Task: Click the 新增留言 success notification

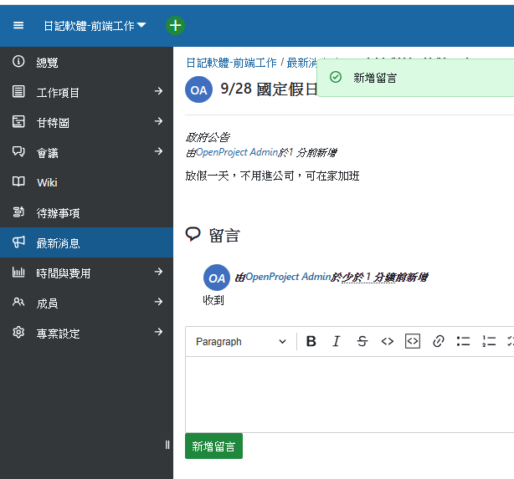Action: pyautogui.click(x=416, y=78)
